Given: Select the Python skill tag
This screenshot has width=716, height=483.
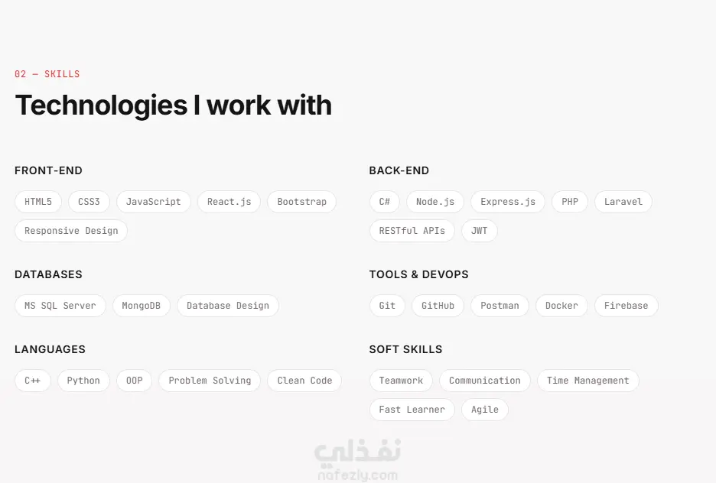Looking at the screenshot, I should [x=83, y=381].
